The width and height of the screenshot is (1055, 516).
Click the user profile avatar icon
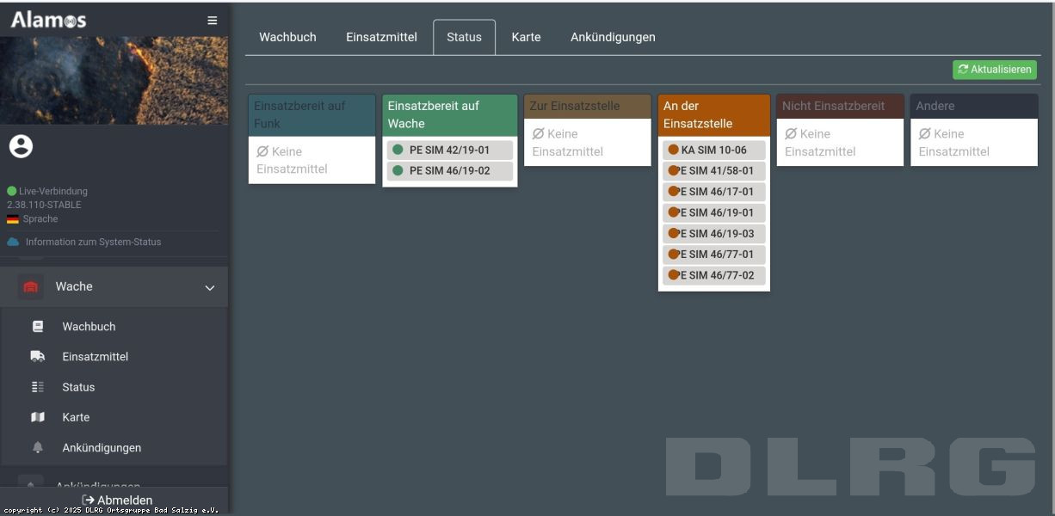click(21, 147)
